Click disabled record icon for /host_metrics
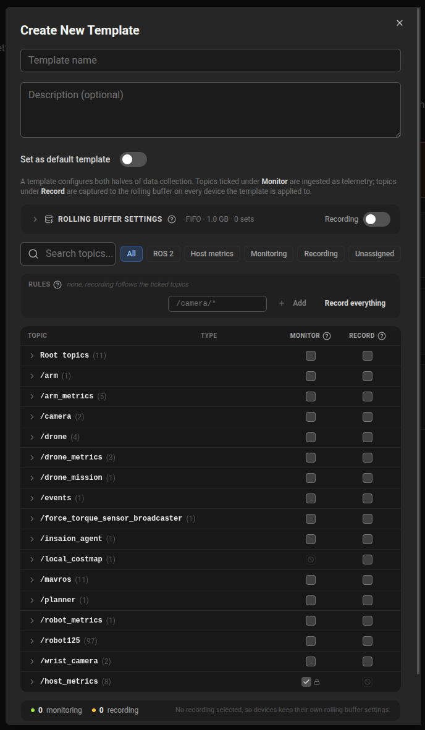The width and height of the screenshot is (425, 730). click(368, 682)
